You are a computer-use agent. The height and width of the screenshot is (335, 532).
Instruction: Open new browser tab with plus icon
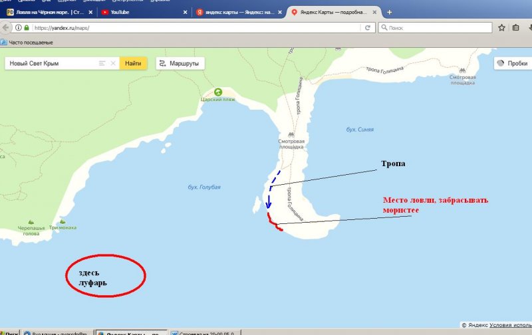click(x=389, y=12)
